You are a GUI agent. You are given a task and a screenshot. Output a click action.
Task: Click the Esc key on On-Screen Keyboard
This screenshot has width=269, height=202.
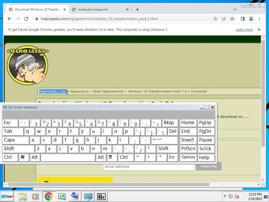[x=10, y=123]
